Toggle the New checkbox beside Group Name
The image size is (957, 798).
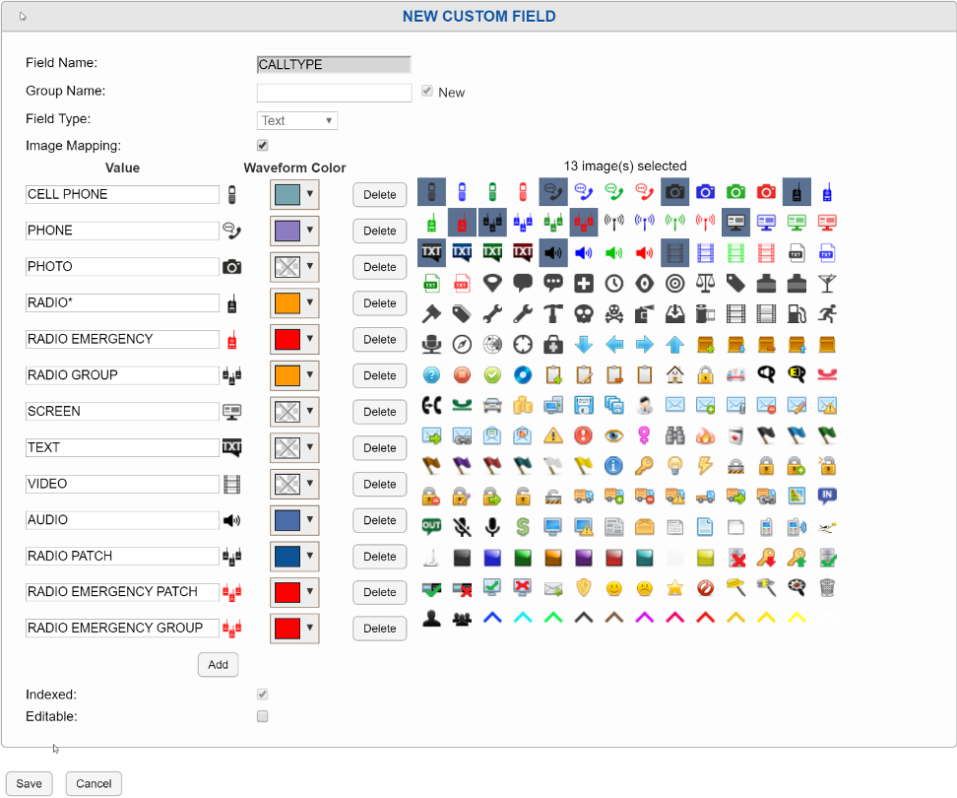(x=427, y=91)
